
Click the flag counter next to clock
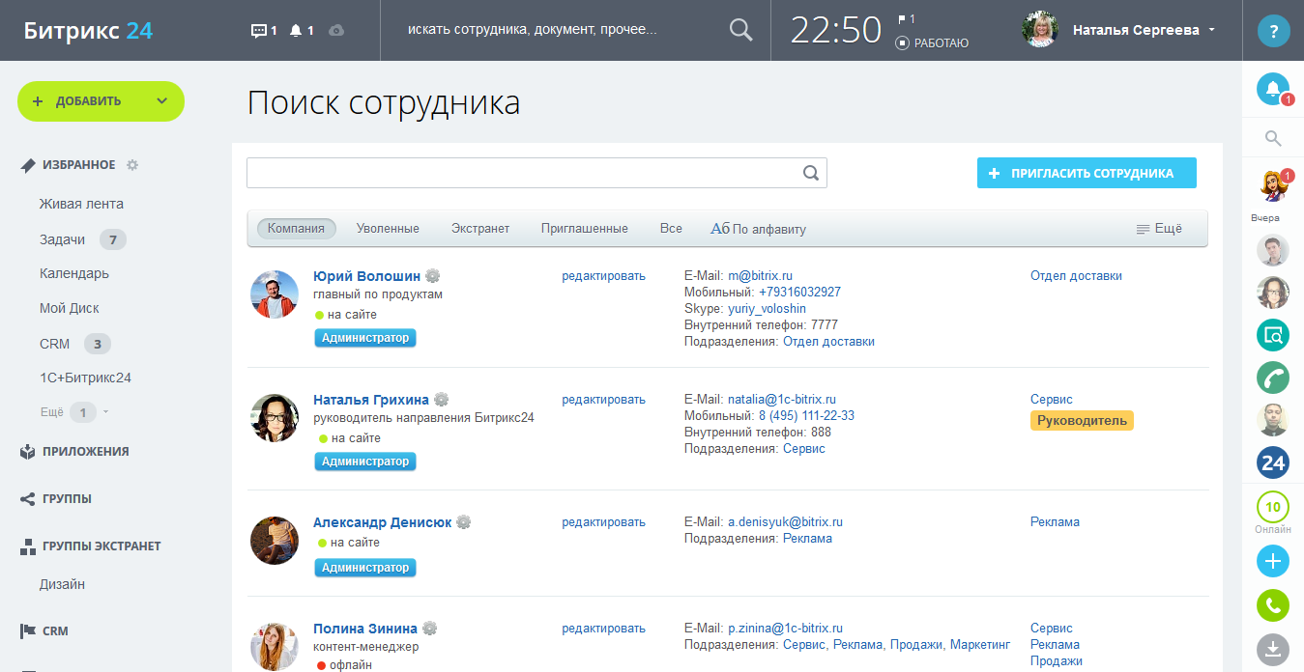tap(907, 18)
